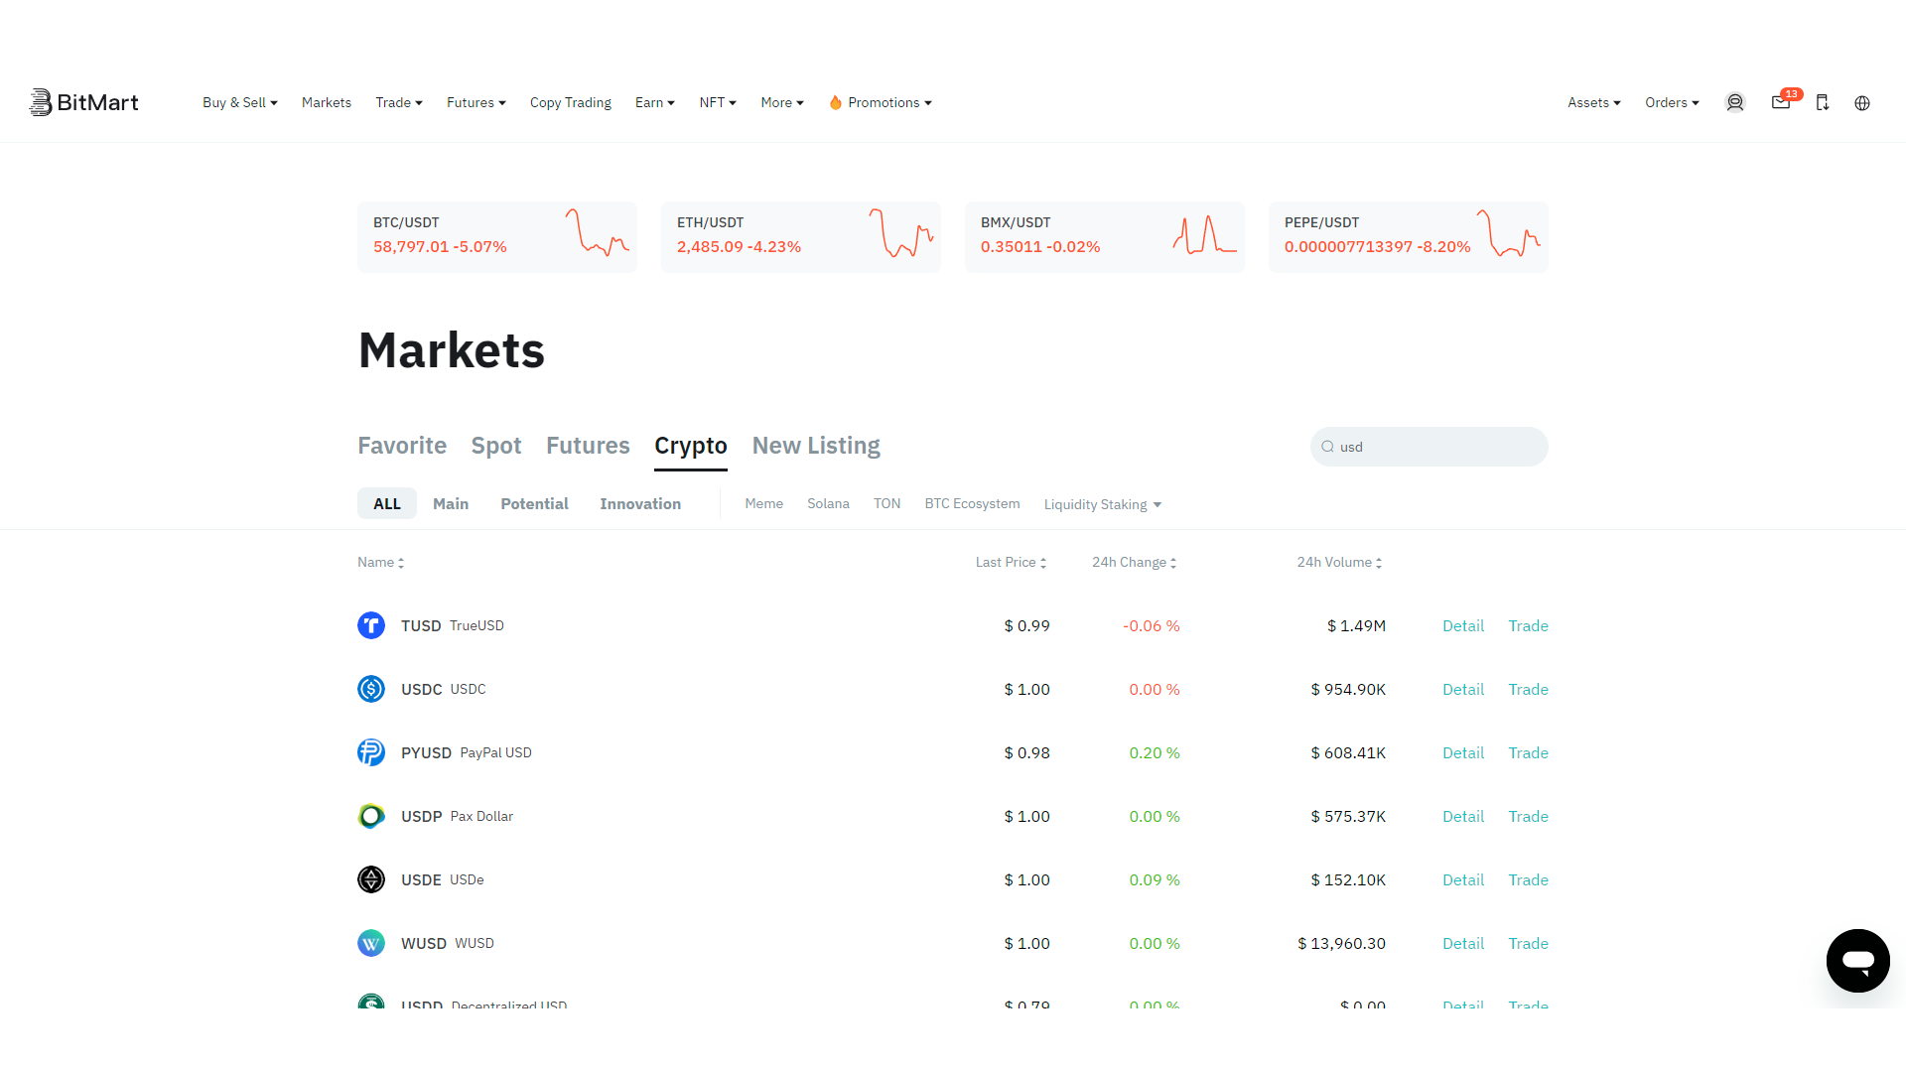The width and height of the screenshot is (1906, 1072).
Task: Click the TUSD coin icon
Action: click(x=371, y=625)
